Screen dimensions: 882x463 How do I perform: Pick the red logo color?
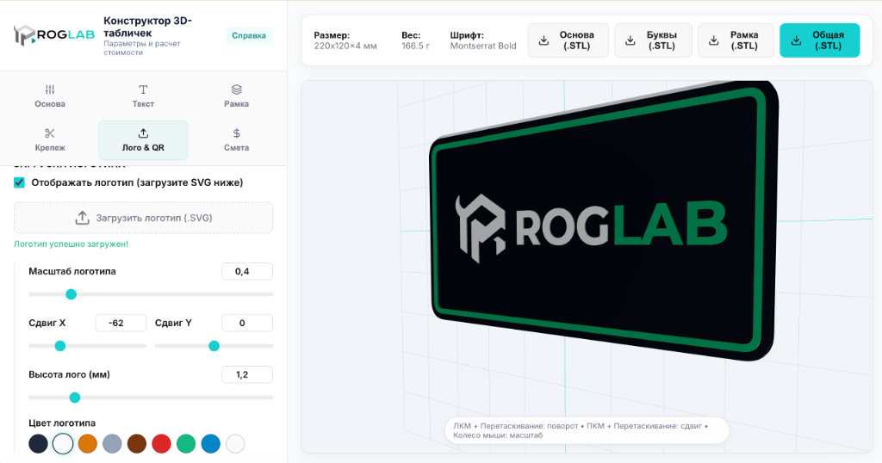click(161, 444)
